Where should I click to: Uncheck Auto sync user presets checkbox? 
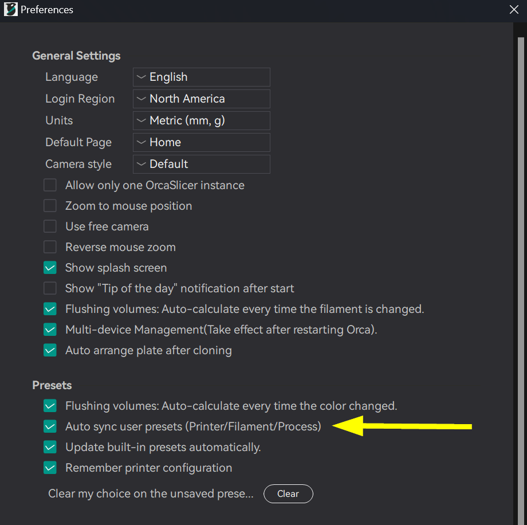point(50,426)
